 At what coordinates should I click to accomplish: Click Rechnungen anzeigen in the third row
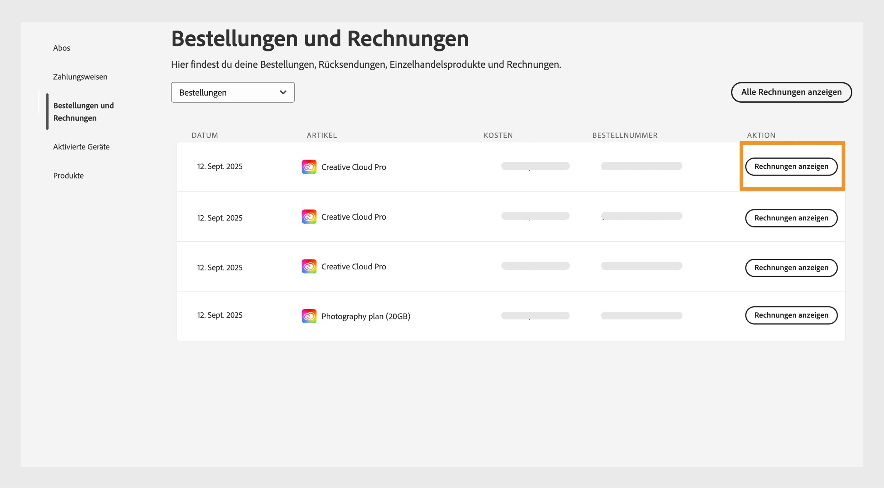(x=791, y=268)
